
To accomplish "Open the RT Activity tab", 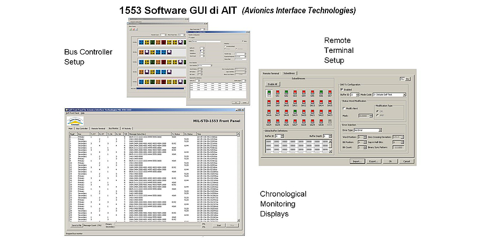I will click(127, 129).
